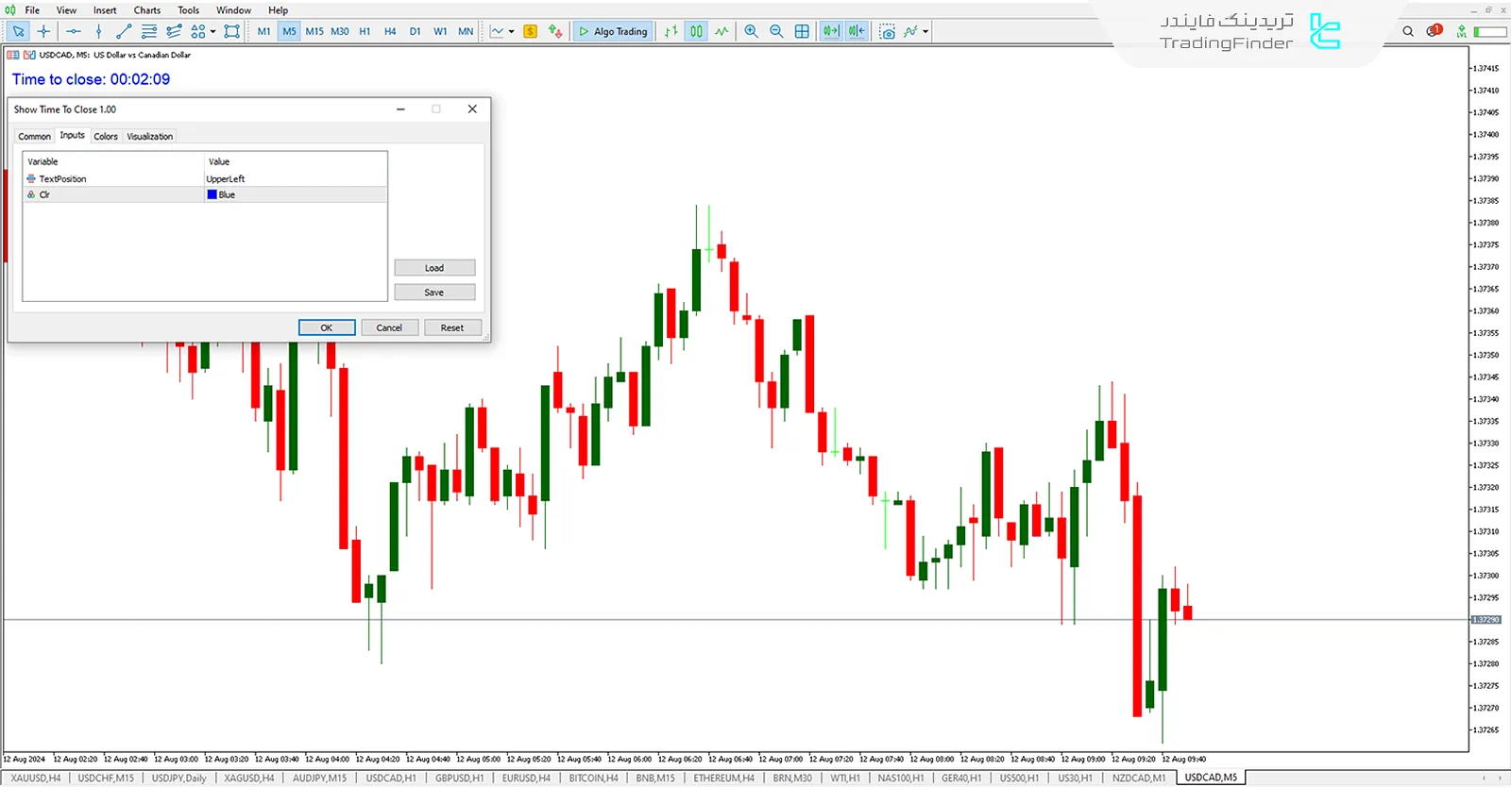Viewport: 1511px width, 787px height.
Task: Expand the indicators list dropdown arrow
Action: pyautogui.click(x=925, y=31)
